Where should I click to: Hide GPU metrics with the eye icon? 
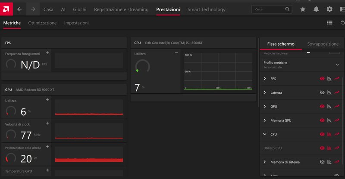[322, 106]
